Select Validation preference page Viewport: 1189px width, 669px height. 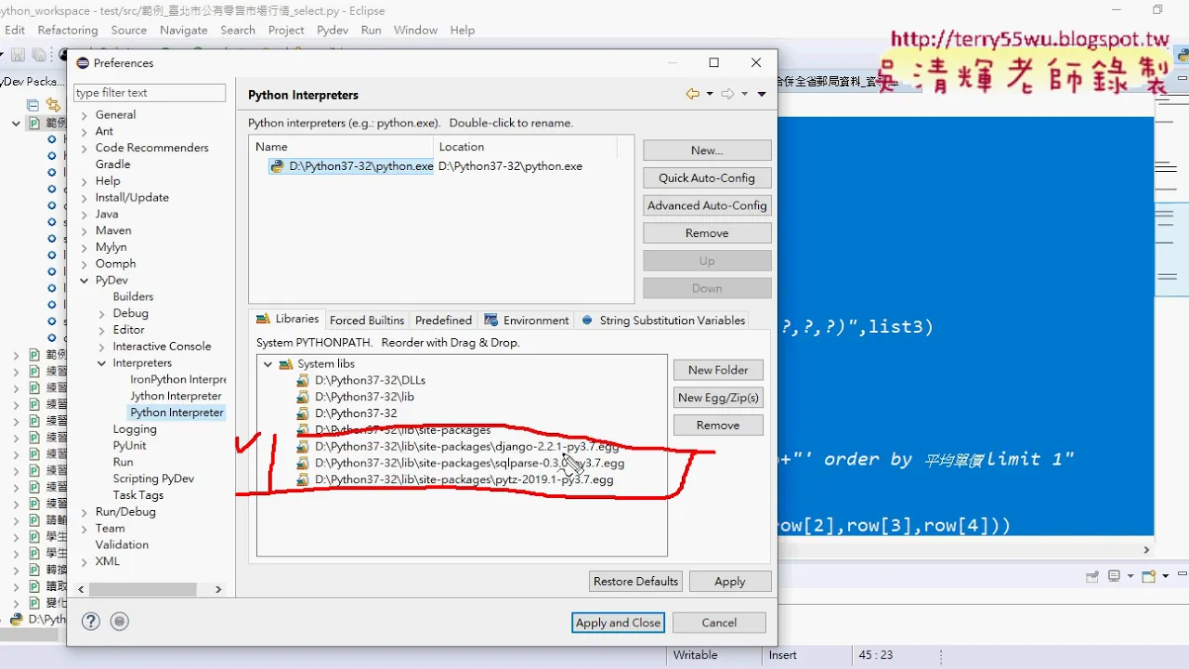(x=122, y=544)
